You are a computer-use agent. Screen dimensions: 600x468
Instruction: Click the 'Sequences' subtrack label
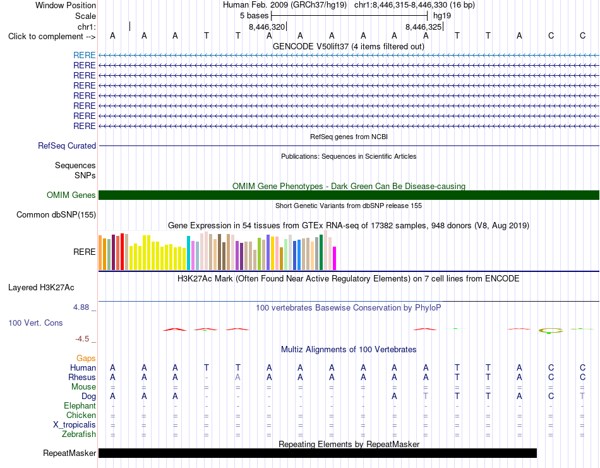[x=75, y=165]
